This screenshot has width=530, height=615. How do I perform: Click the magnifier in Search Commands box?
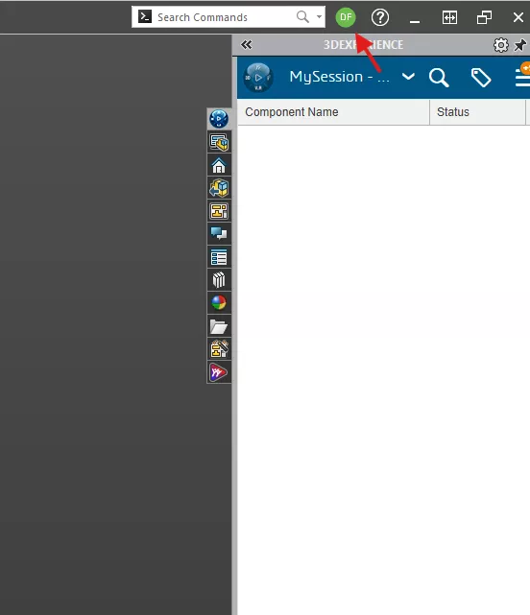coord(302,17)
